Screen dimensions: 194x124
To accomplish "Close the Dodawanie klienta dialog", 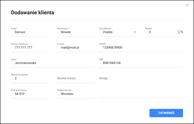I will [x=187, y=5].
